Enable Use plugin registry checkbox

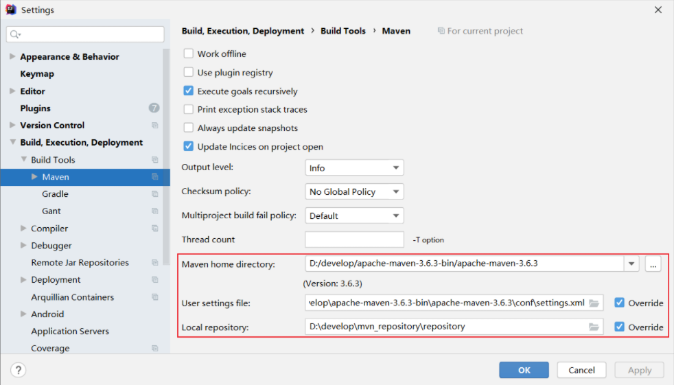click(x=188, y=72)
